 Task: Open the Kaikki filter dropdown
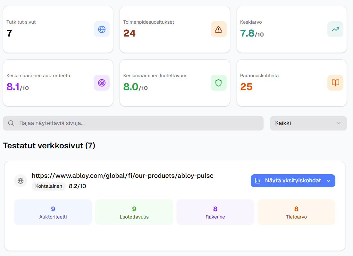tap(308, 123)
